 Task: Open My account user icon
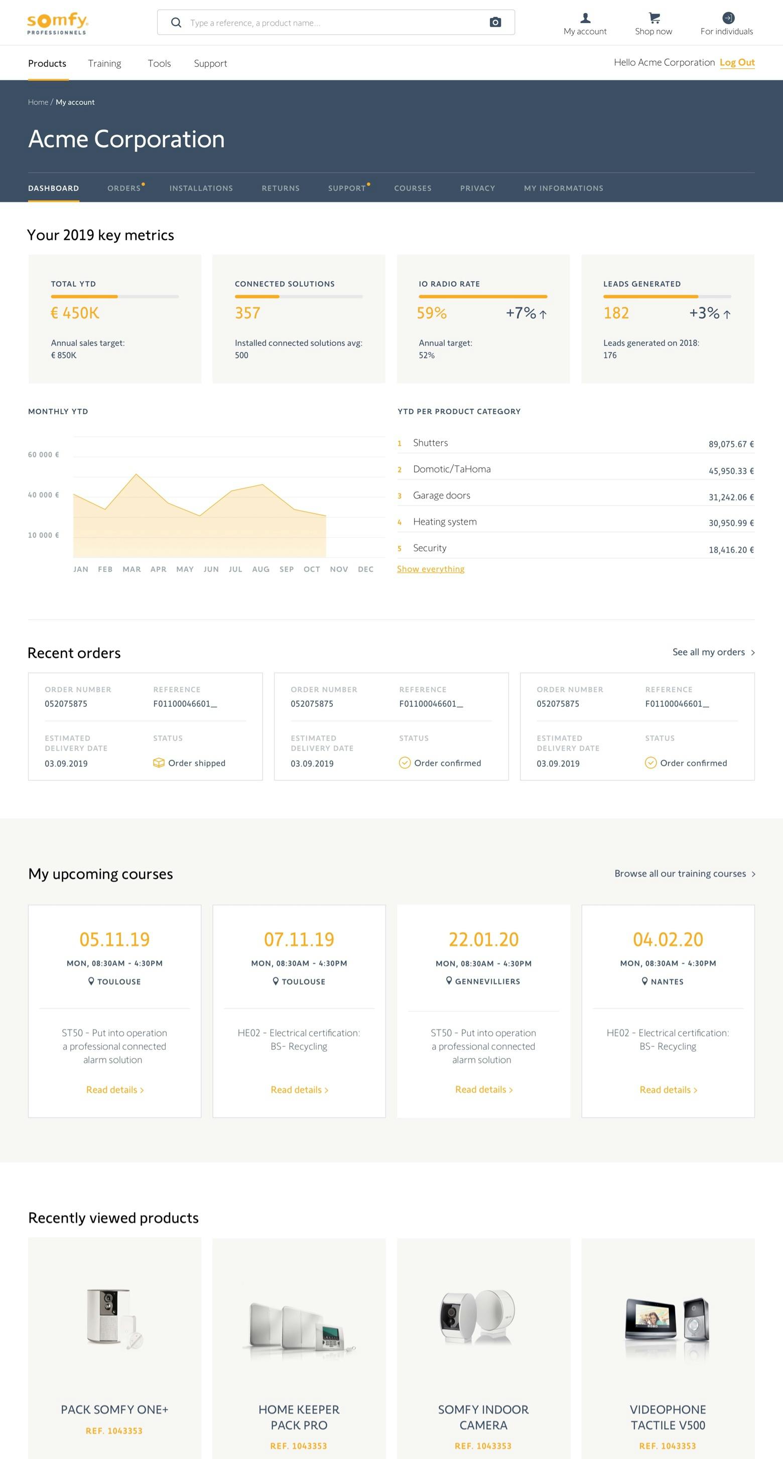[x=585, y=18]
